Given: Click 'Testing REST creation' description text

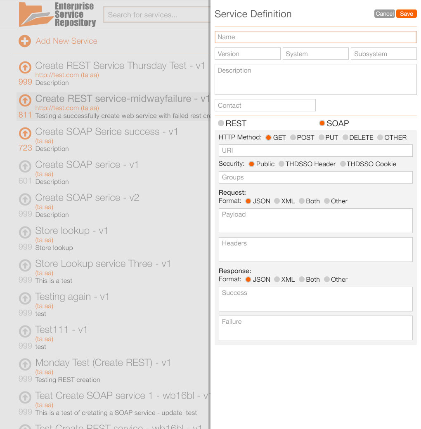Looking at the screenshot, I should (68, 380).
